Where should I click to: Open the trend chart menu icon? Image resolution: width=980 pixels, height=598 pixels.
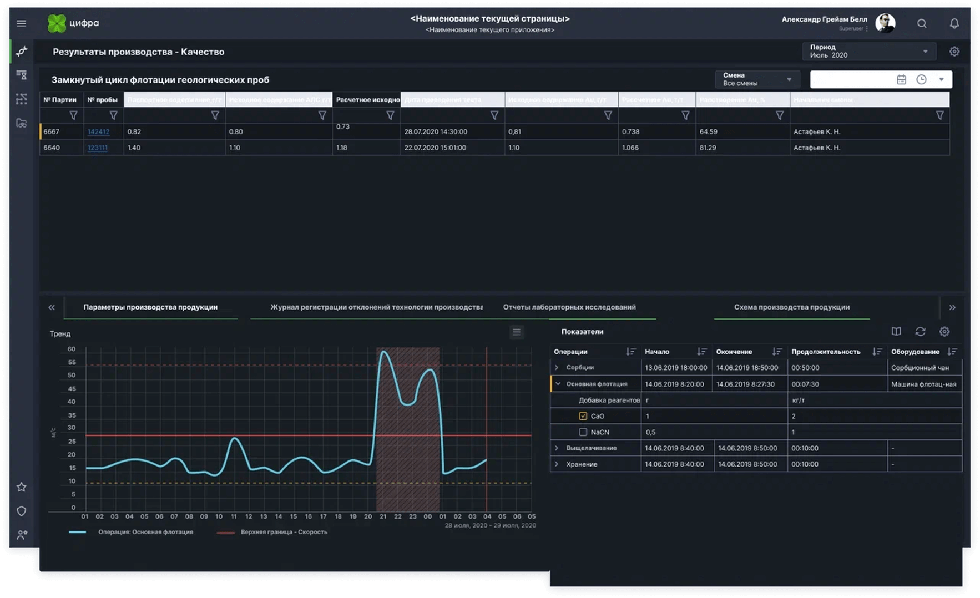[517, 332]
